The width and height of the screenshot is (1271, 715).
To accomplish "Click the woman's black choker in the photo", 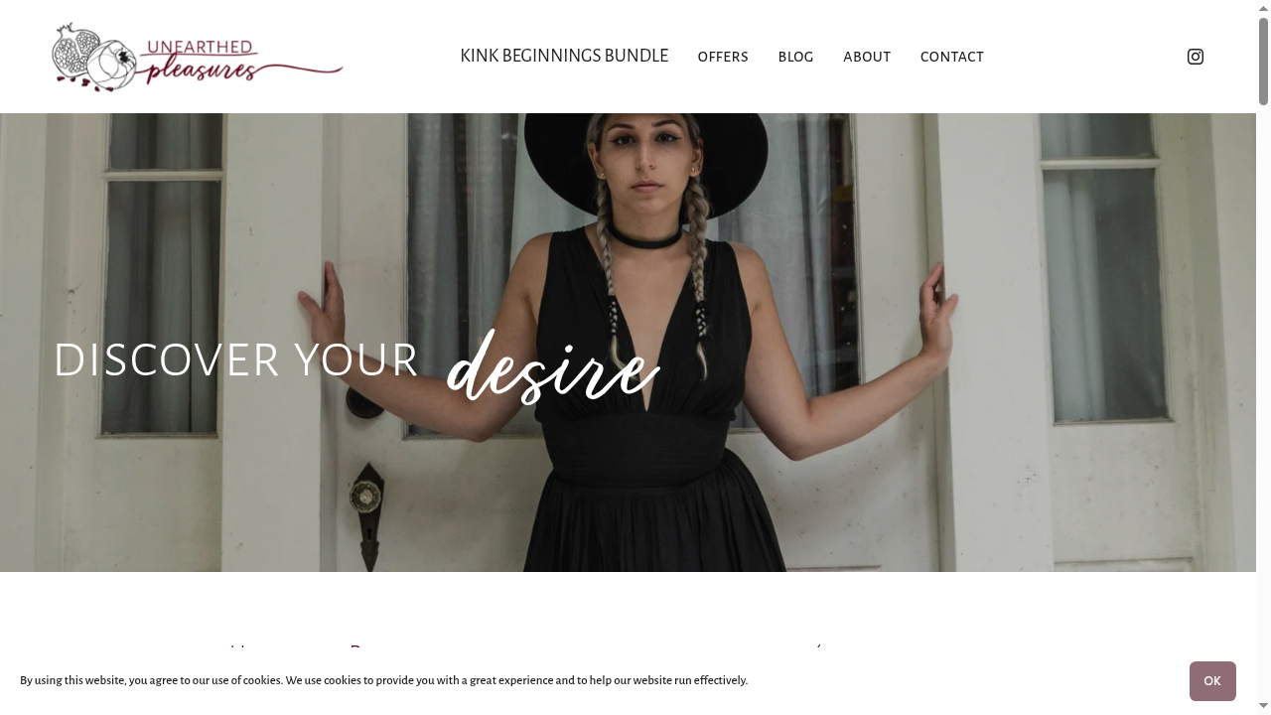I will (645, 237).
